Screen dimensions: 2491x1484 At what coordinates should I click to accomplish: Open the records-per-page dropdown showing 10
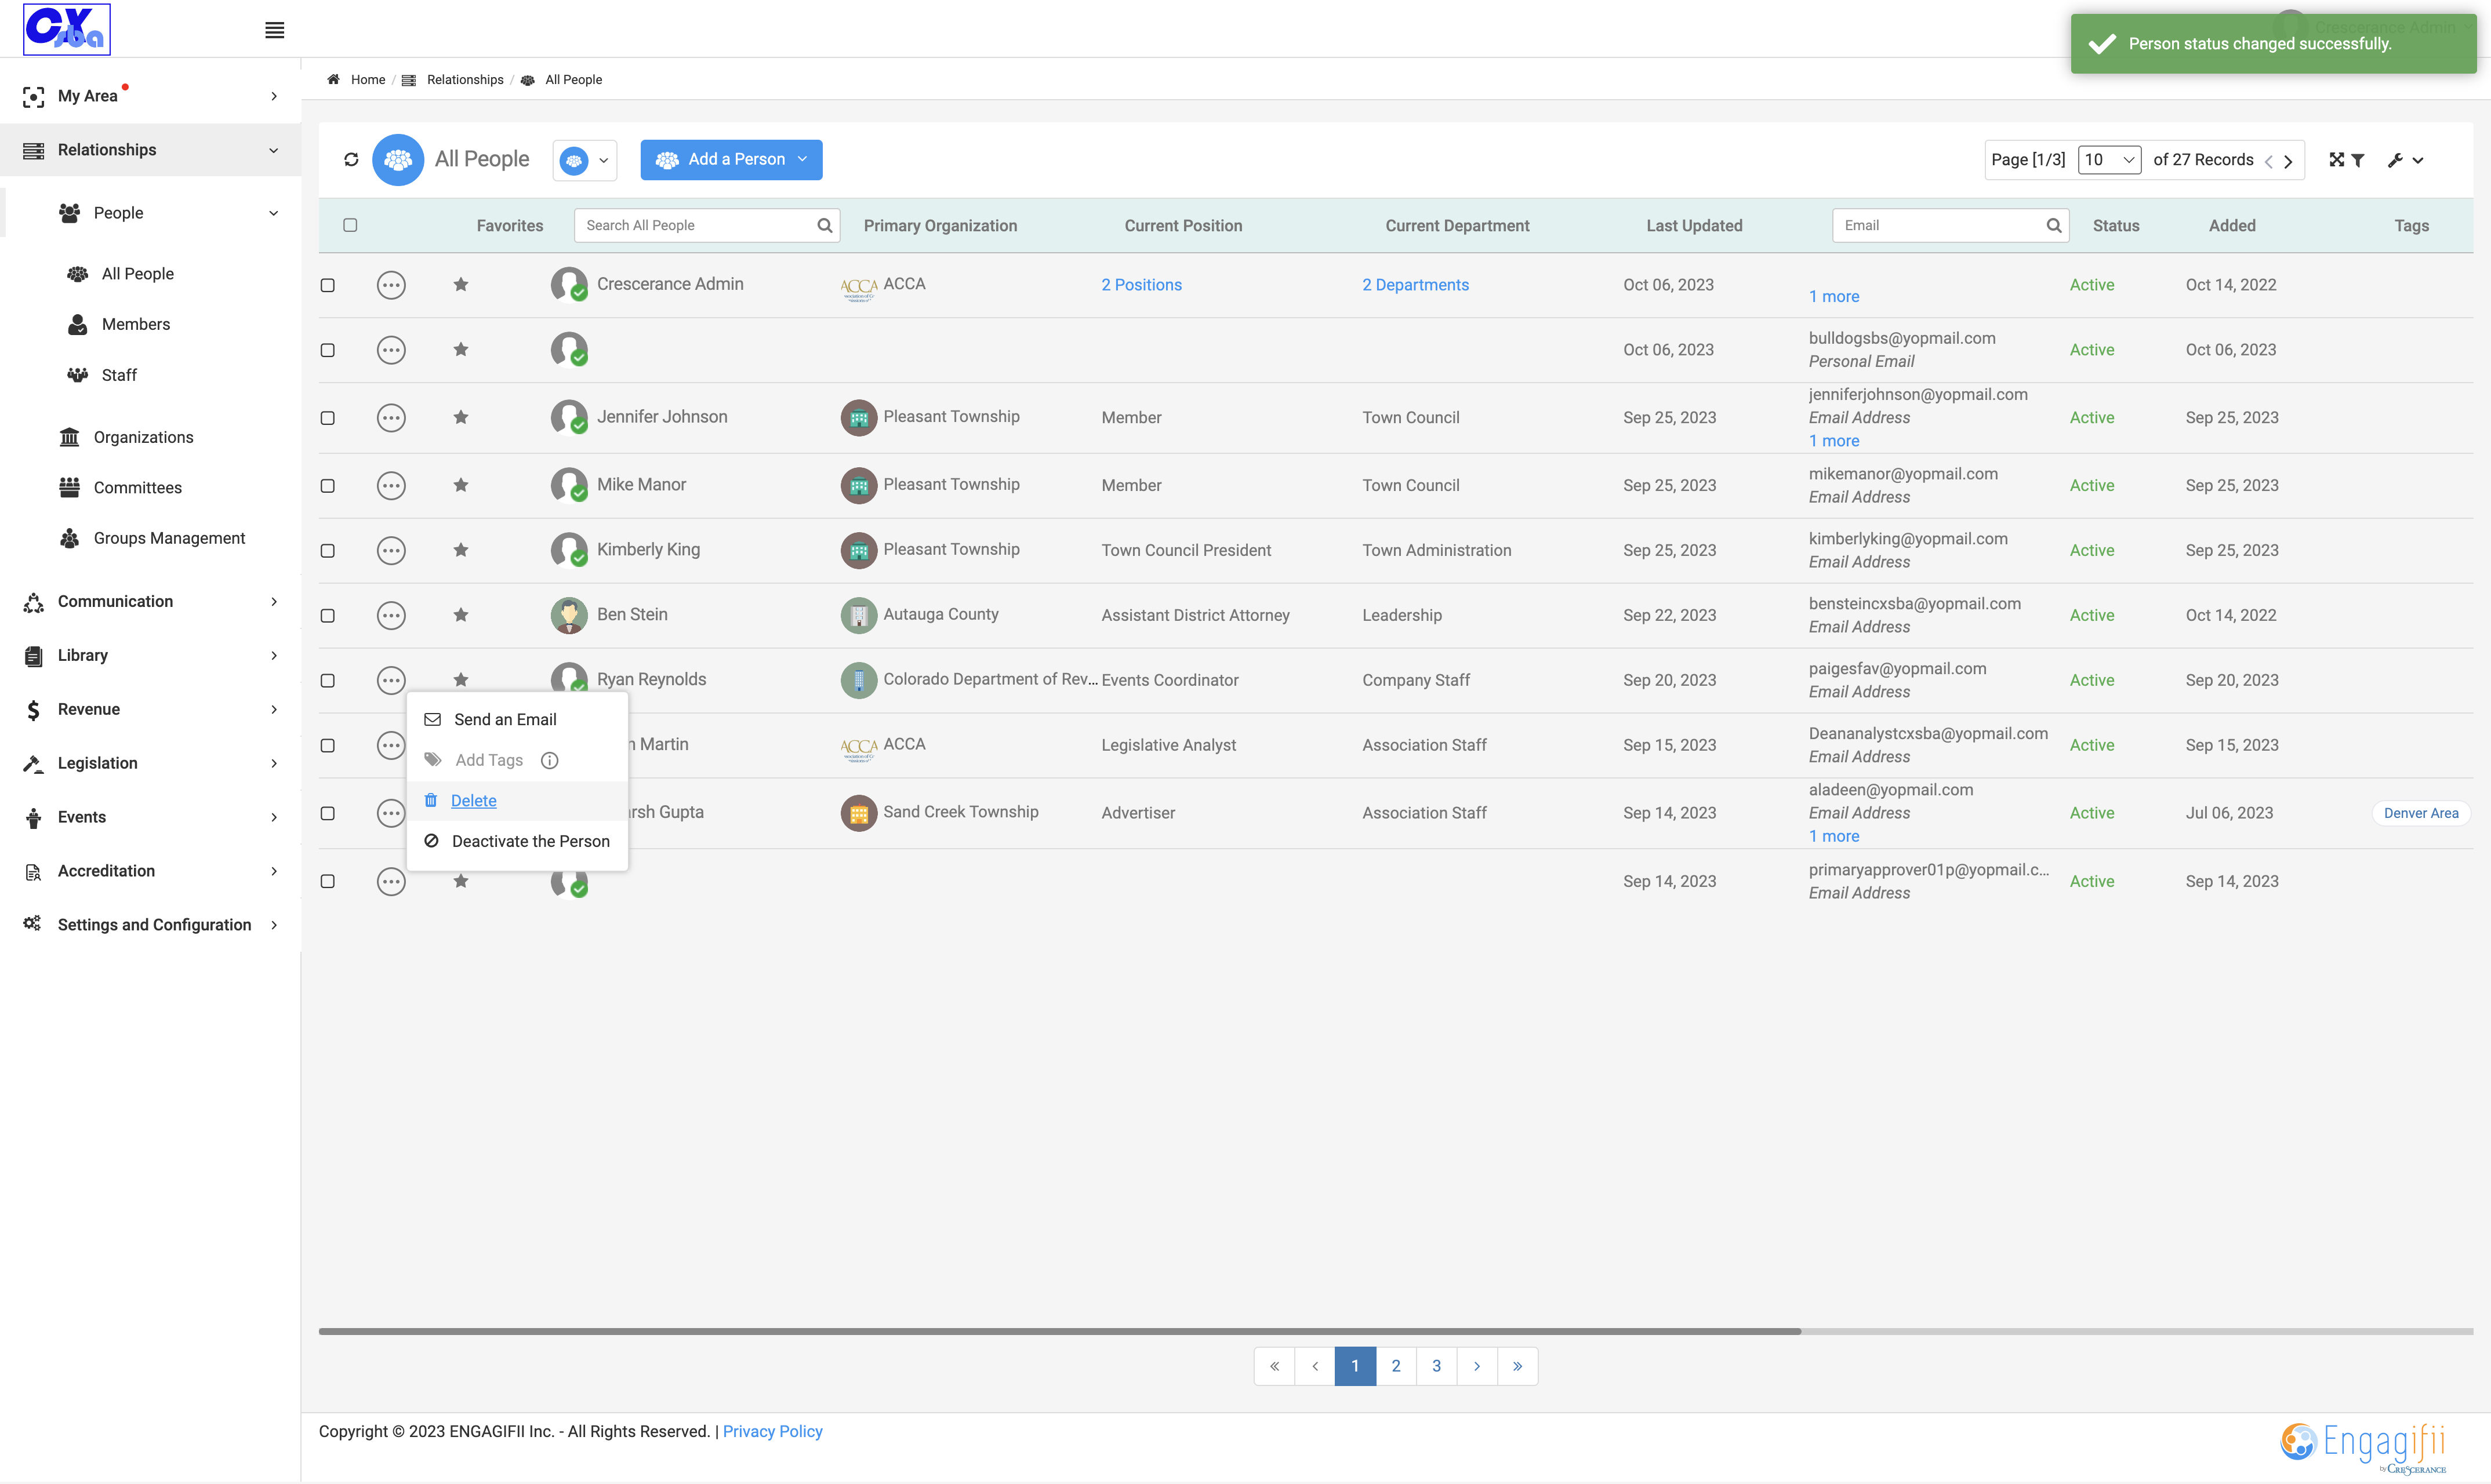point(2109,160)
